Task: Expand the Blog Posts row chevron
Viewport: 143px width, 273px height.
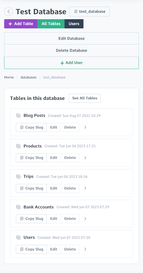Action: tap(85, 127)
